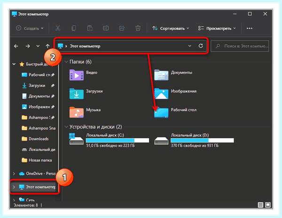Image resolution: width=282 pixels, height=218 pixels.
Task: Click the Share icon in toolbar
Action: click(122, 28)
